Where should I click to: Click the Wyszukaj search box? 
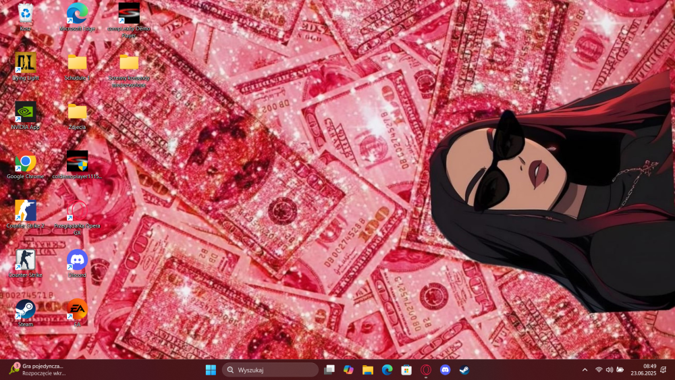271,370
